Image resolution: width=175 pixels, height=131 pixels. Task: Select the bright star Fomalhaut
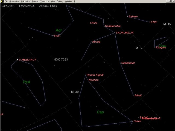[17, 59]
